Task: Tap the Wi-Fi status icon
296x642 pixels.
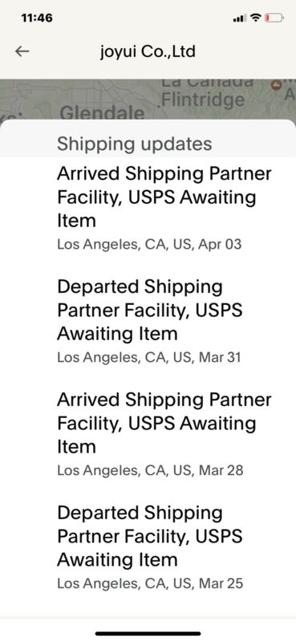Action: click(x=255, y=18)
